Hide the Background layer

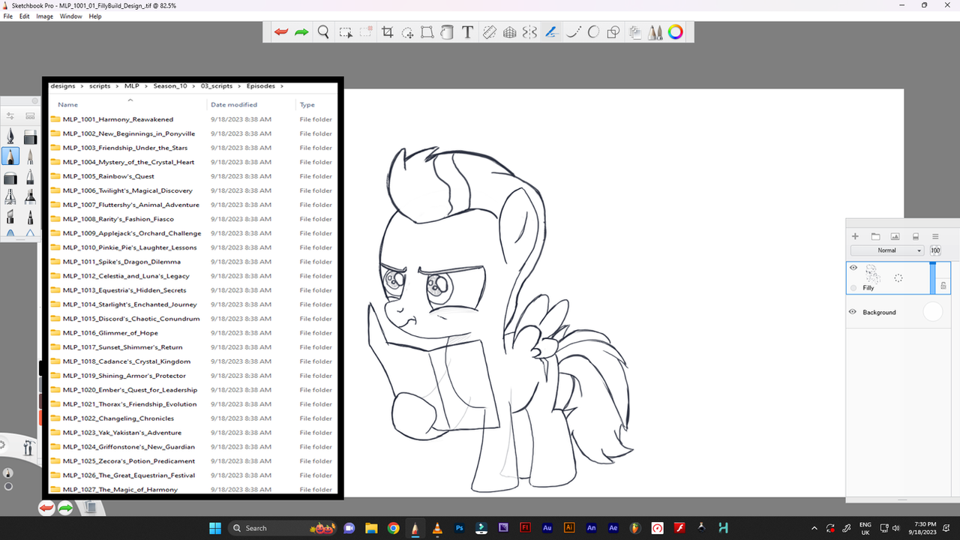tap(853, 312)
